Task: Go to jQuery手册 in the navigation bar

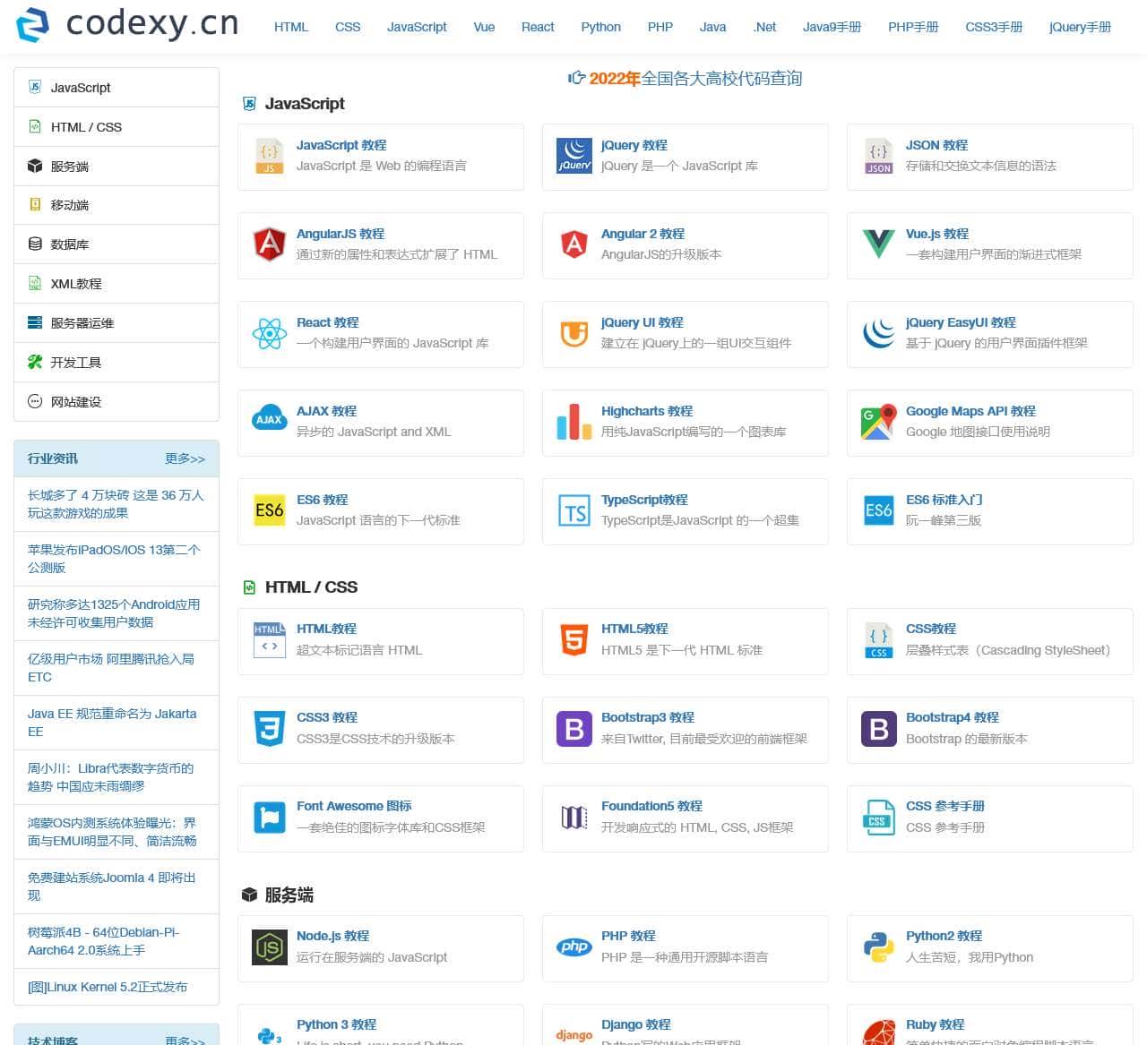Action: click(1080, 27)
